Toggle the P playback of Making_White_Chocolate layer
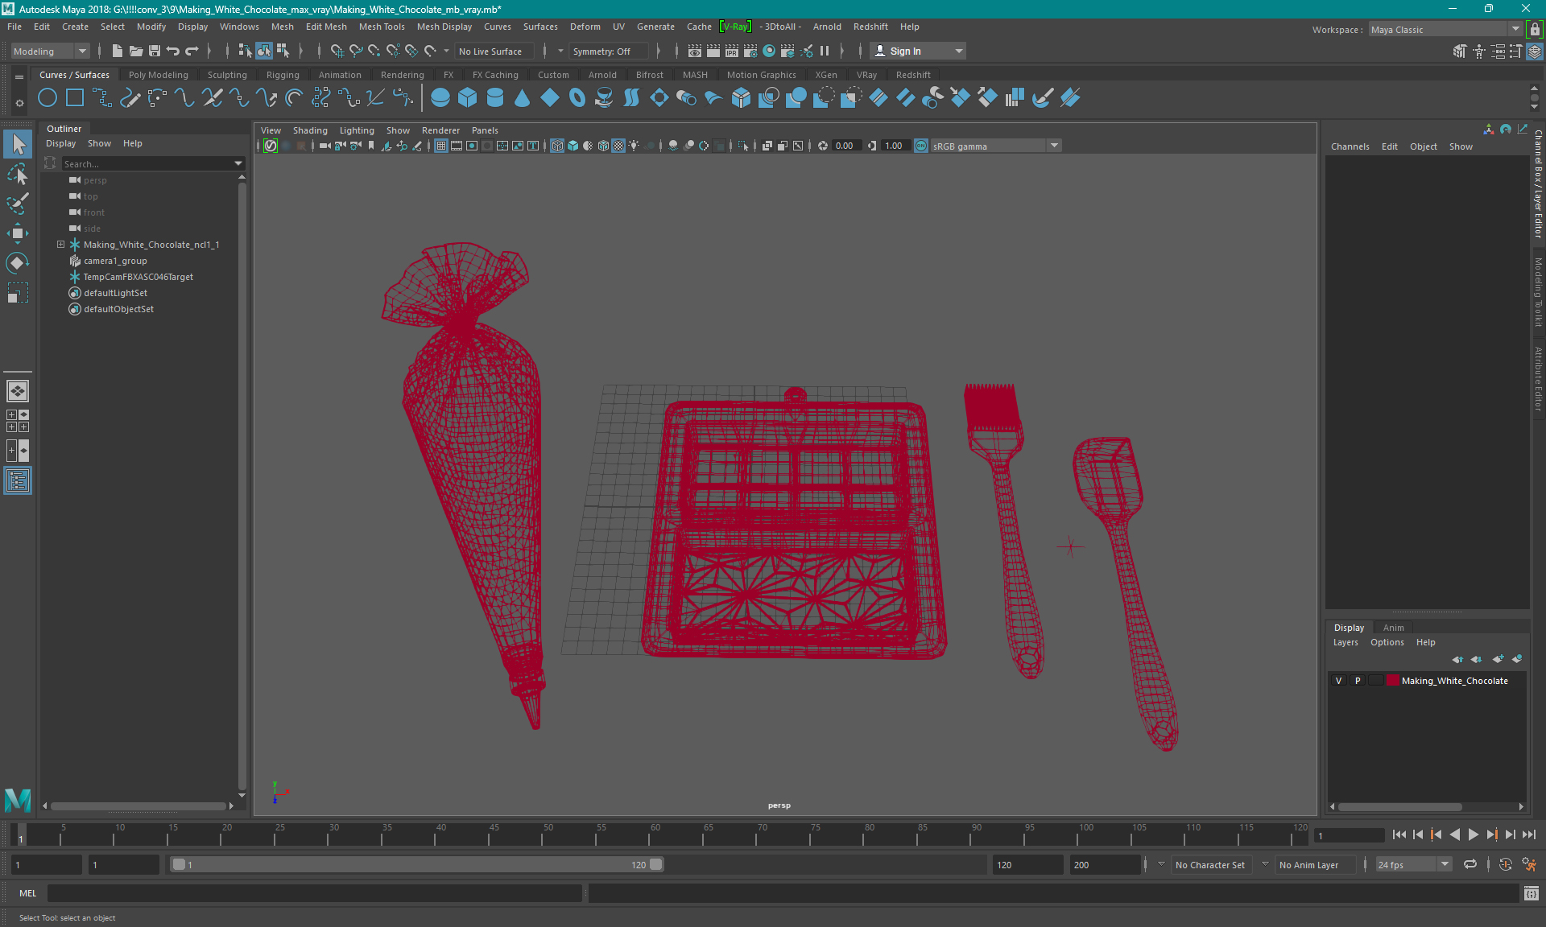The width and height of the screenshot is (1546, 927). pos(1358,681)
